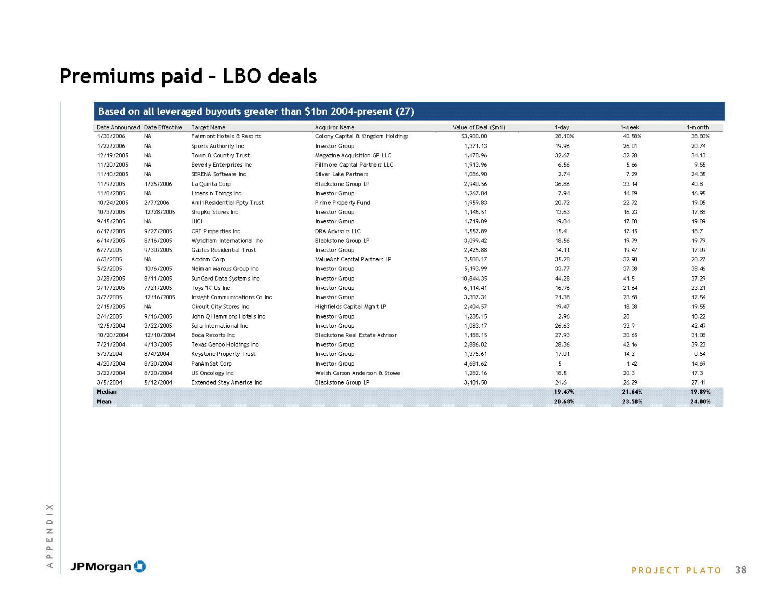Select 'Colony Capital & Kingdom Holdings' acquiror
Viewport: 780px width, 602px height.
362,136
